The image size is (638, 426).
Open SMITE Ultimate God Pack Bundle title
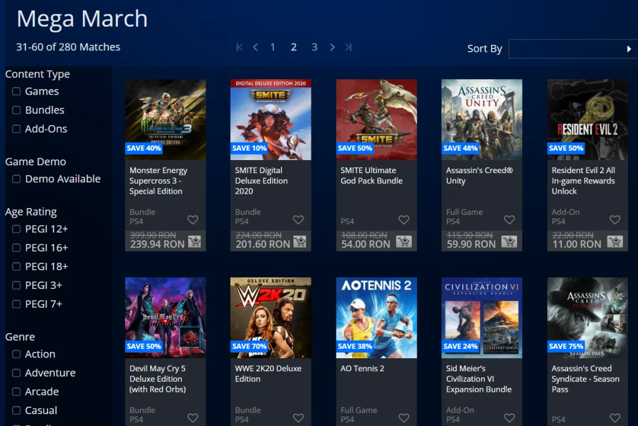371,176
